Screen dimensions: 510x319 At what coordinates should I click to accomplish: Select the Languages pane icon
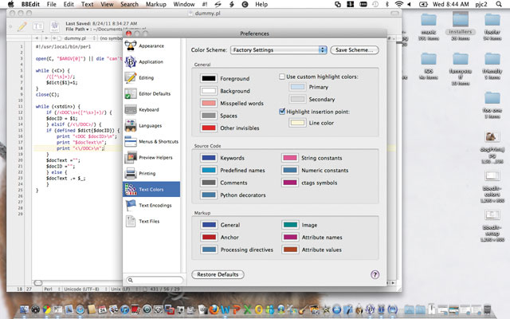pos(131,125)
